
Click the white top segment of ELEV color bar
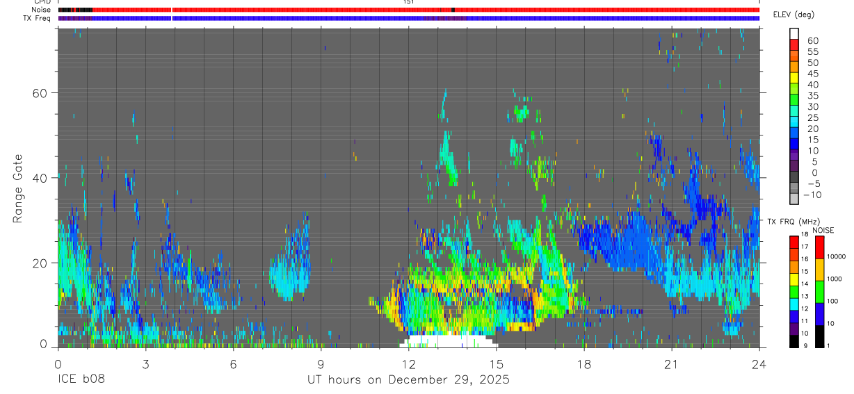click(x=794, y=33)
